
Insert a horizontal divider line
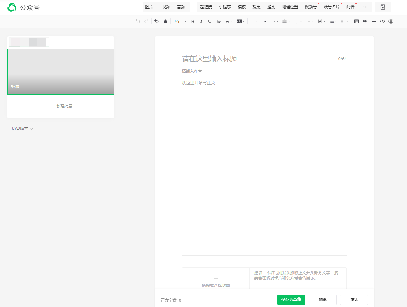tap(374, 21)
